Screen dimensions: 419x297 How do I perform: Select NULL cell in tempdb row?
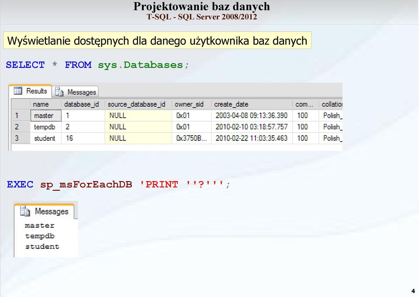138,127
